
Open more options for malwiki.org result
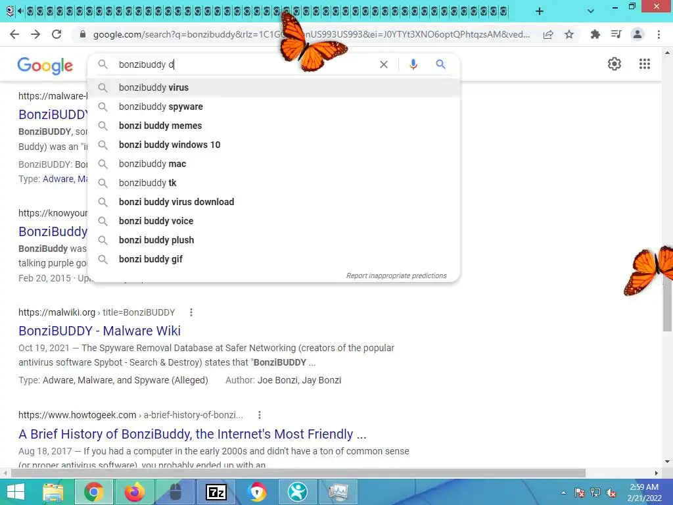[x=191, y=312]
